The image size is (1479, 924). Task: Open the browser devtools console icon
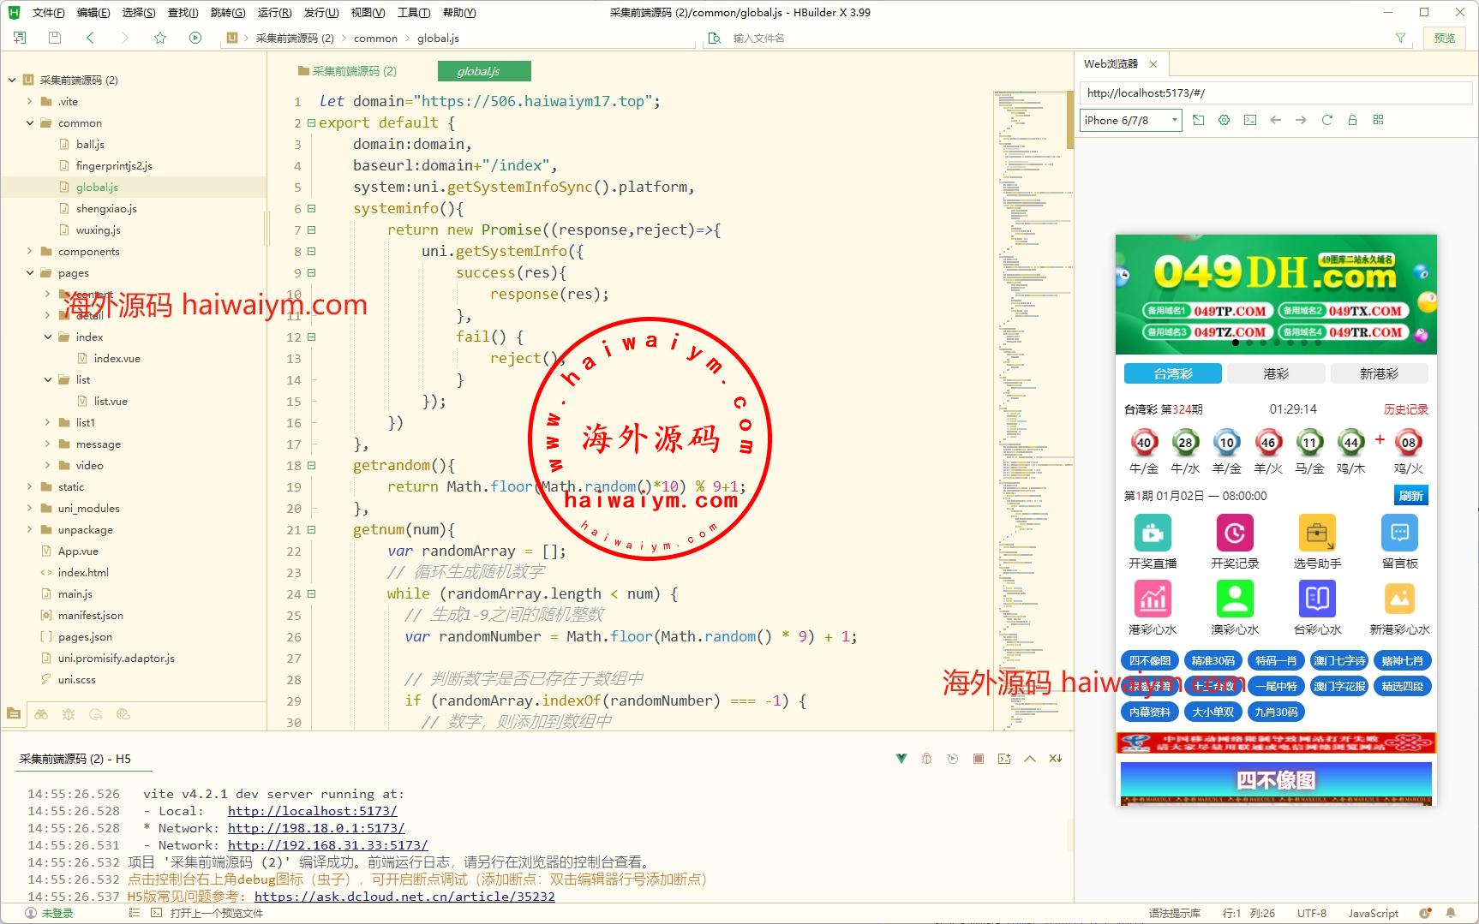[1250, 120]
